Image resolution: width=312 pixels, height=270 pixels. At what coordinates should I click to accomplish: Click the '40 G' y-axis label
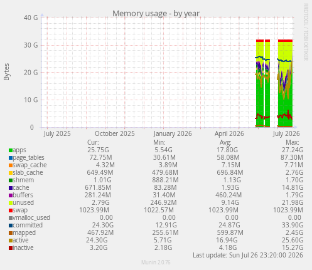click(31, 18)
